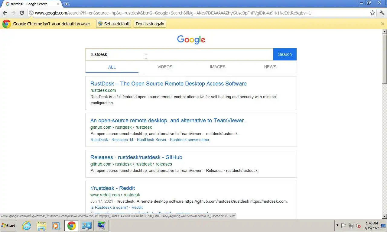Click the network icon in system tray

click(x=351, y=226)
